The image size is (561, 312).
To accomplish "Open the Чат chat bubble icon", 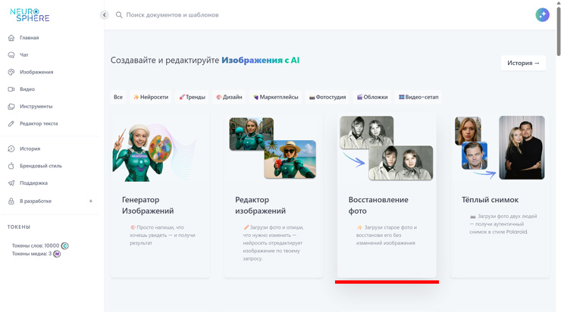I will pyautogui.click(x=11, y=55).
